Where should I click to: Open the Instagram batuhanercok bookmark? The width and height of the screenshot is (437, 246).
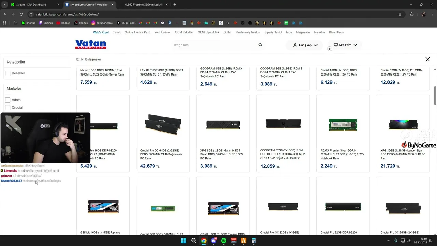102,23
